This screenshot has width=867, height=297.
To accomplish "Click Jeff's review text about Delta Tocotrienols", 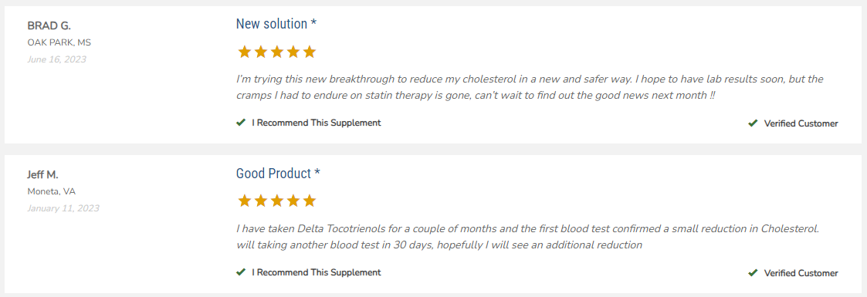I will (527, 236).
